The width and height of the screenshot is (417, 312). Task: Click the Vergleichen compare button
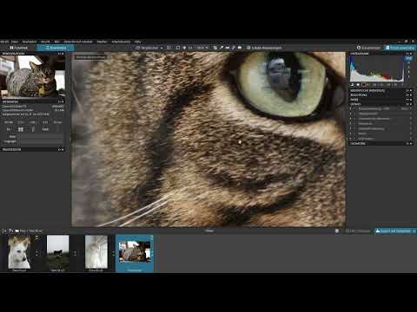147,48
